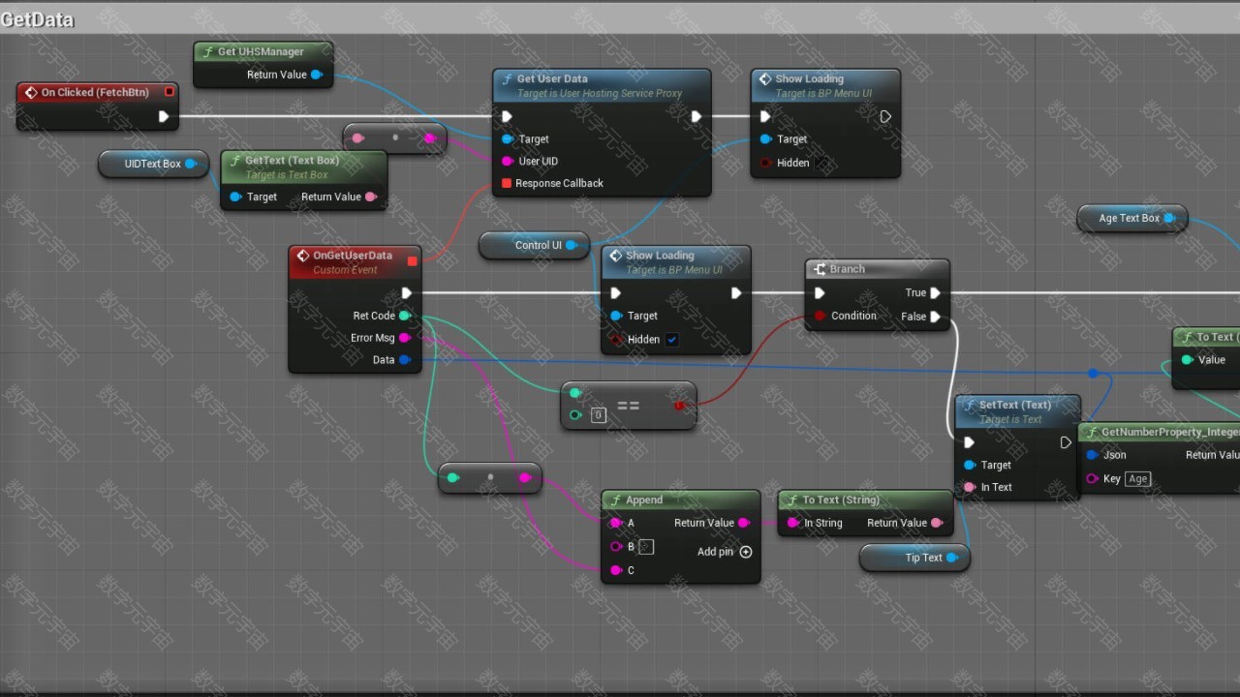Click the 0 value field on == node
This screenshot has height=697, width=1240.
point(599,415)
